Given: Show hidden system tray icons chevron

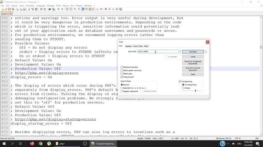Looking at the screenshot, I should pos(228,143).
